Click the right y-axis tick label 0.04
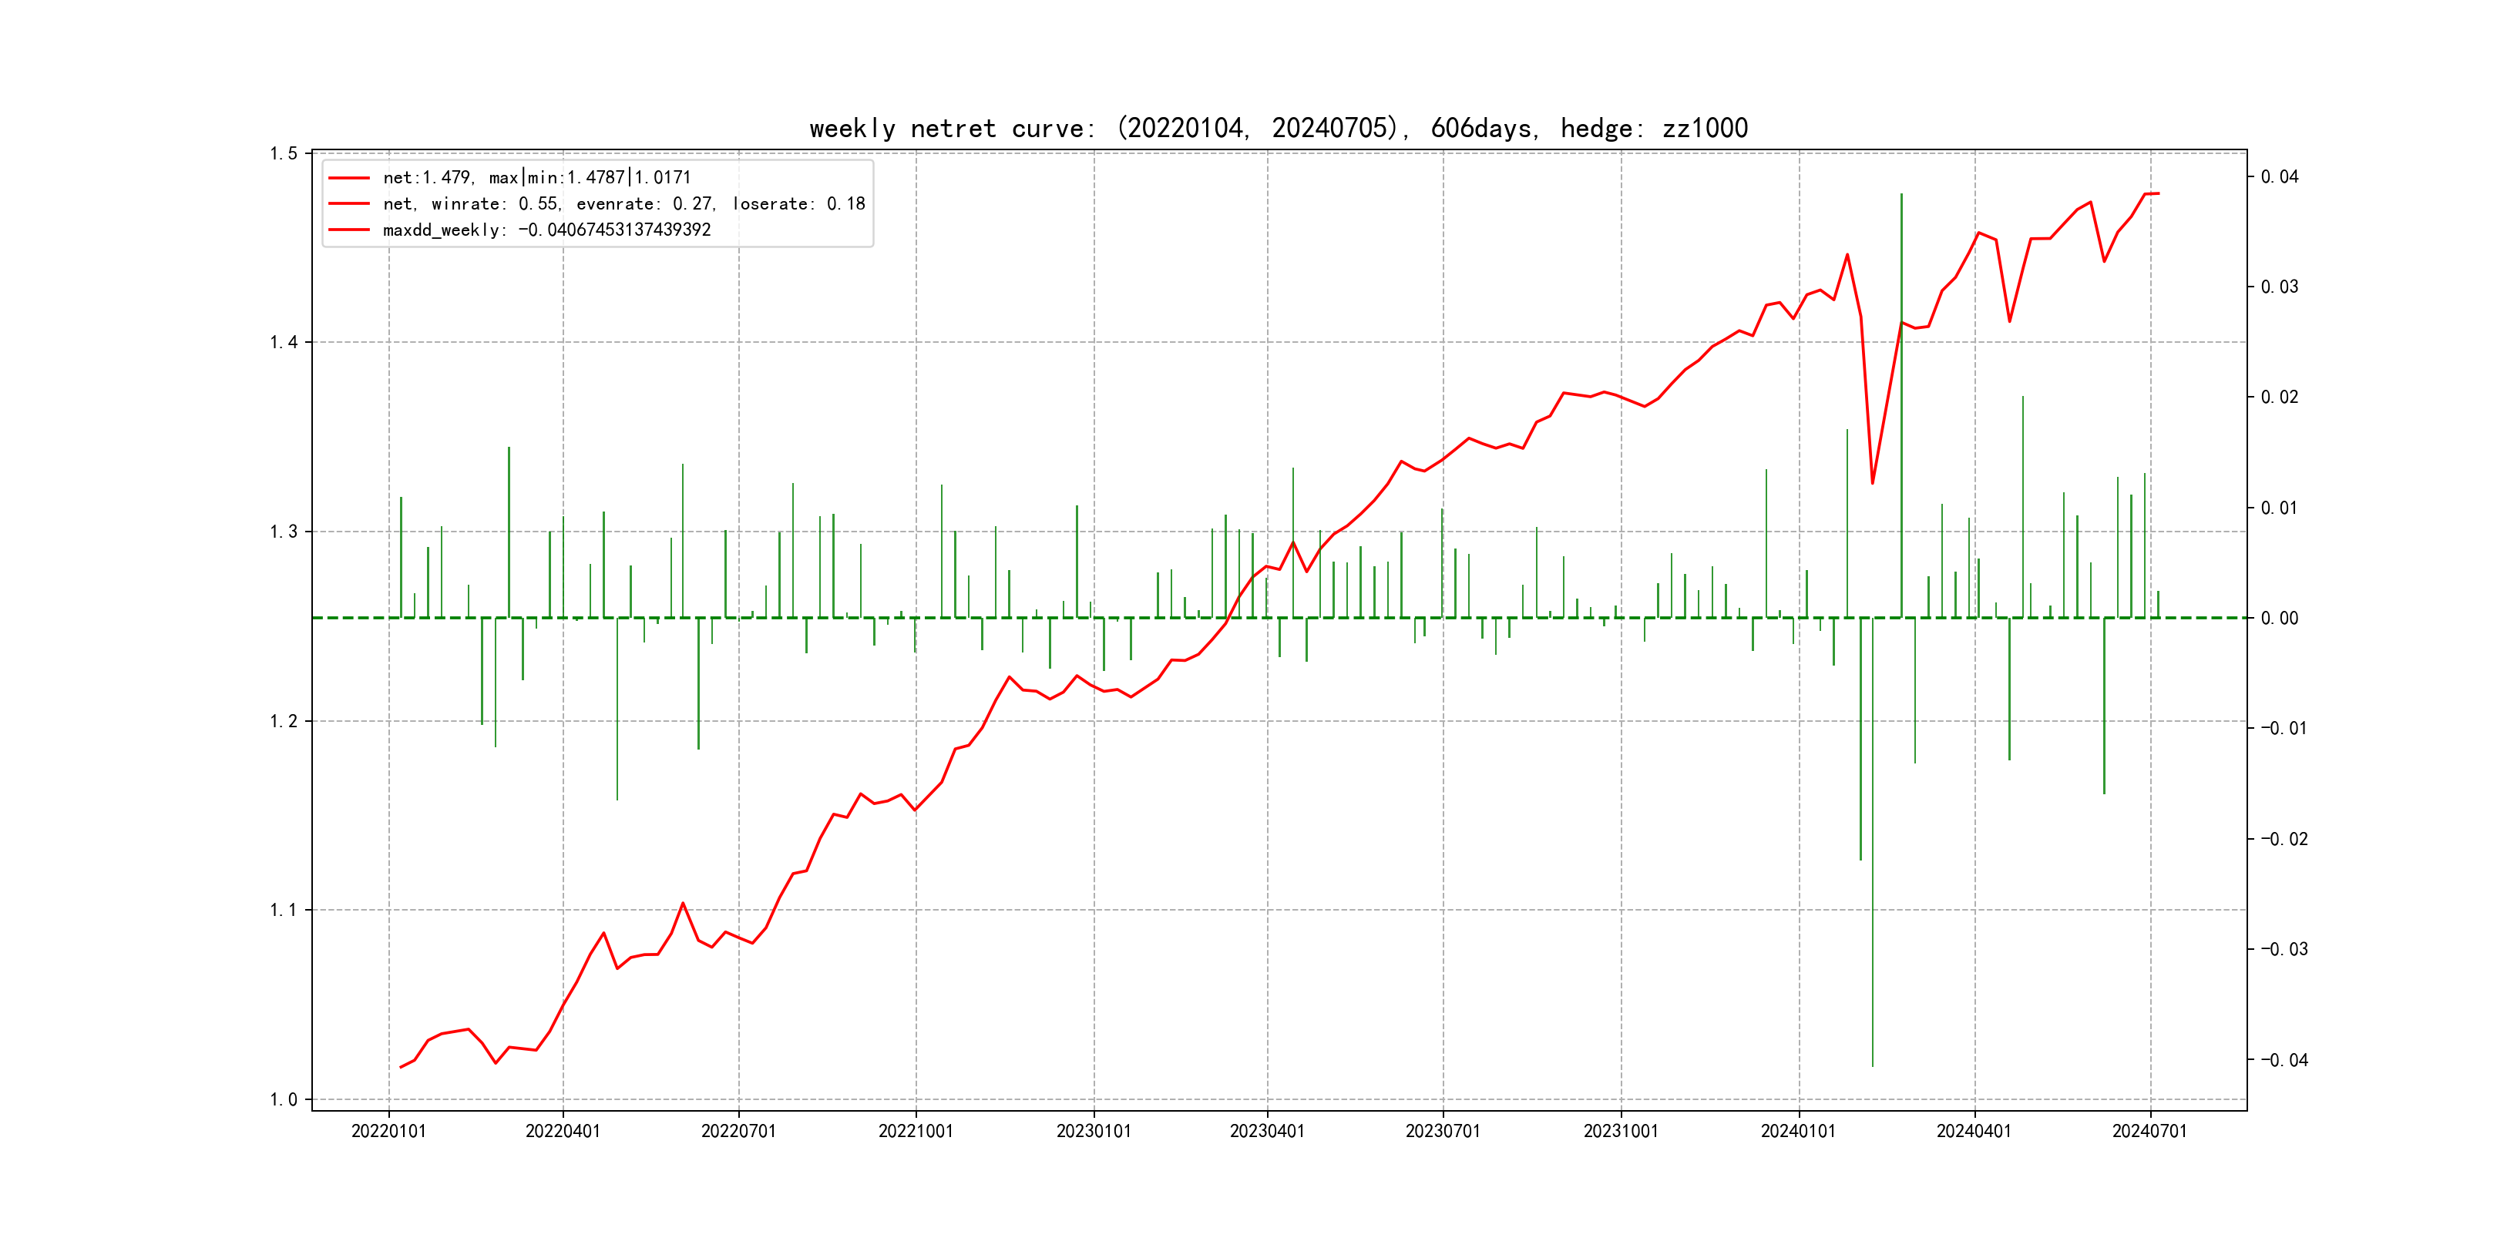2497x1248 pixels. pyautogui.click(x=2279, y=176)
